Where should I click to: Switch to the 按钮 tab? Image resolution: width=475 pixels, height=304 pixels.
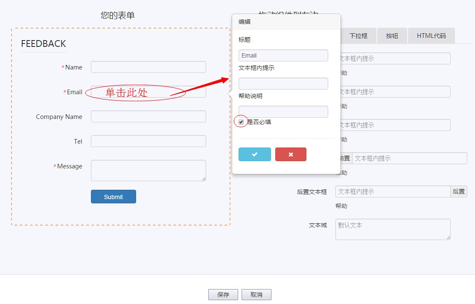[392, 36]
